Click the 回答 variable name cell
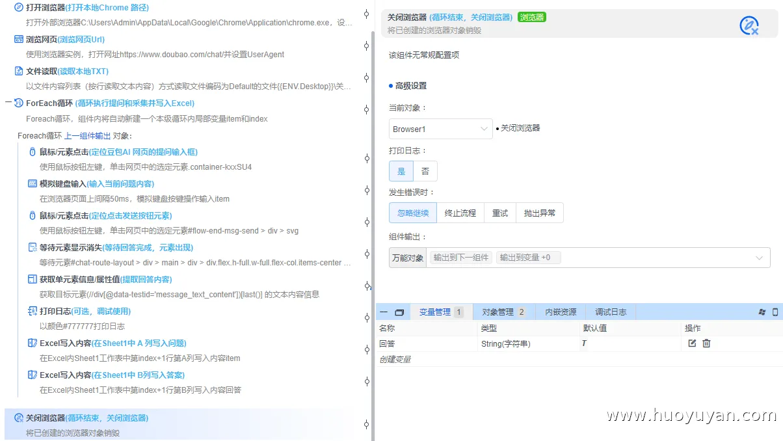 (x=387, y=343)
